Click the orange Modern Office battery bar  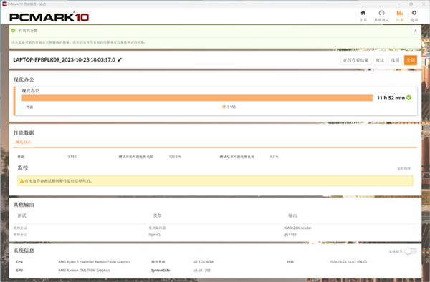click(x=197, y=98)
